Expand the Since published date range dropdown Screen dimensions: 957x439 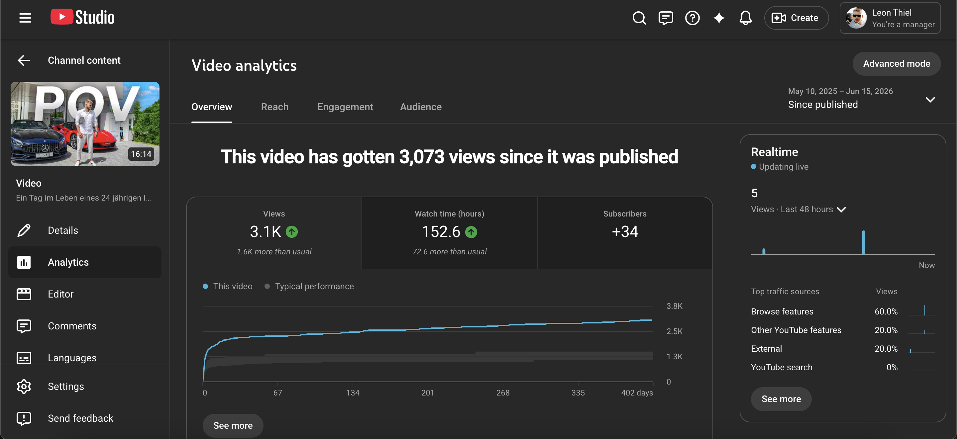point(861,99)
